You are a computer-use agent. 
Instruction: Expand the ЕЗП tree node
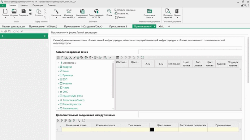click(x=59, y=79)
